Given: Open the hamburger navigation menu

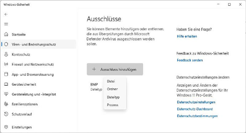Looking at the screenshot, I should tap(6, 24).
